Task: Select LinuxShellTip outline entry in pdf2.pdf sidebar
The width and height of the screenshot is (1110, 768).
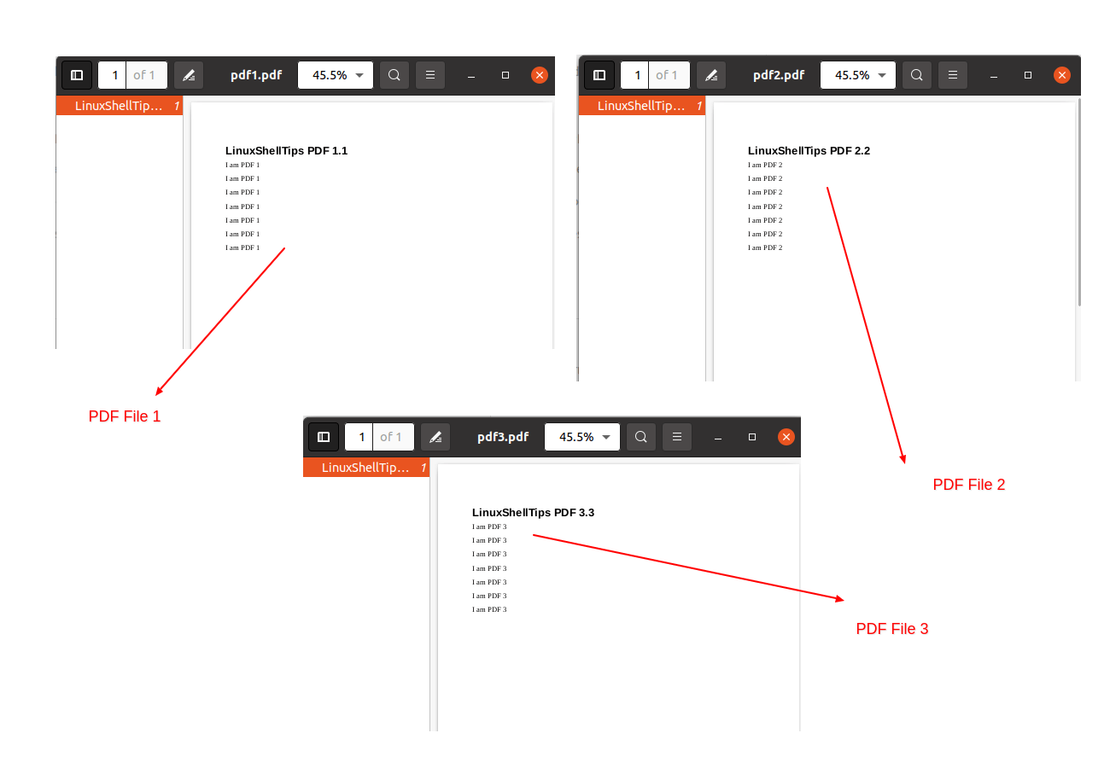Action: (x=642, y=106)
